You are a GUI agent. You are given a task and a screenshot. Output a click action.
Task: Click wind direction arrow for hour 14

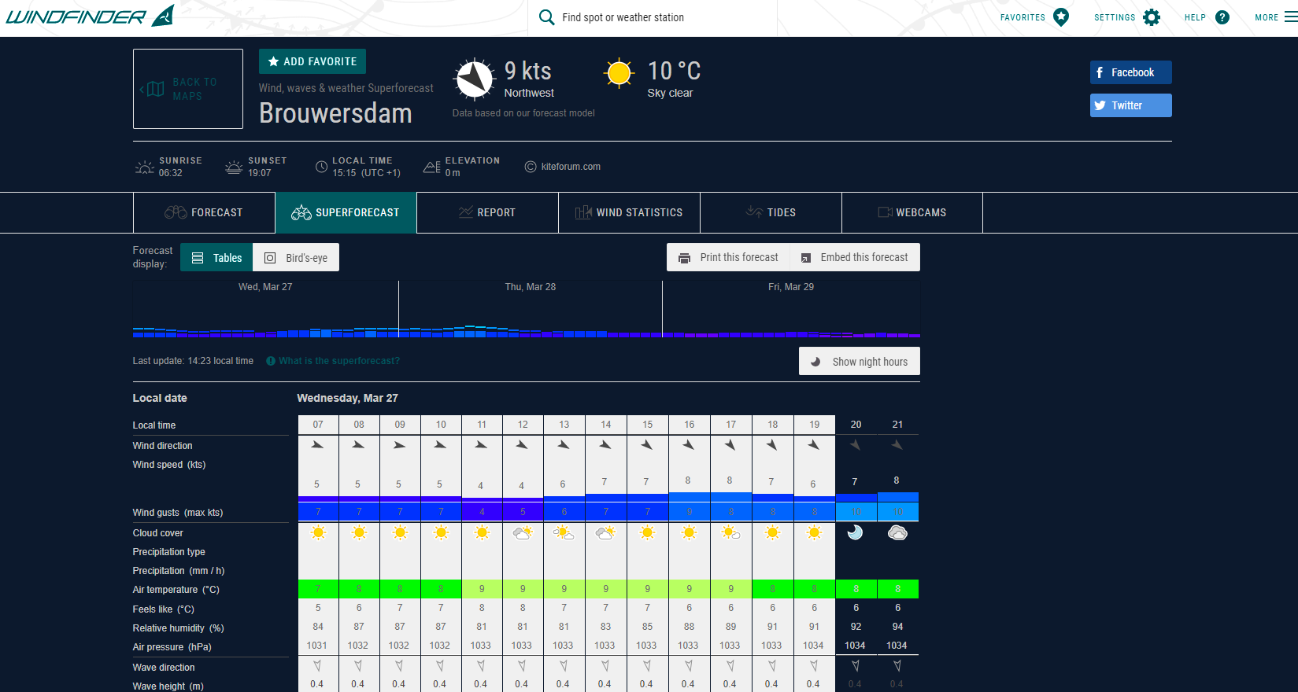coord(605,445)
